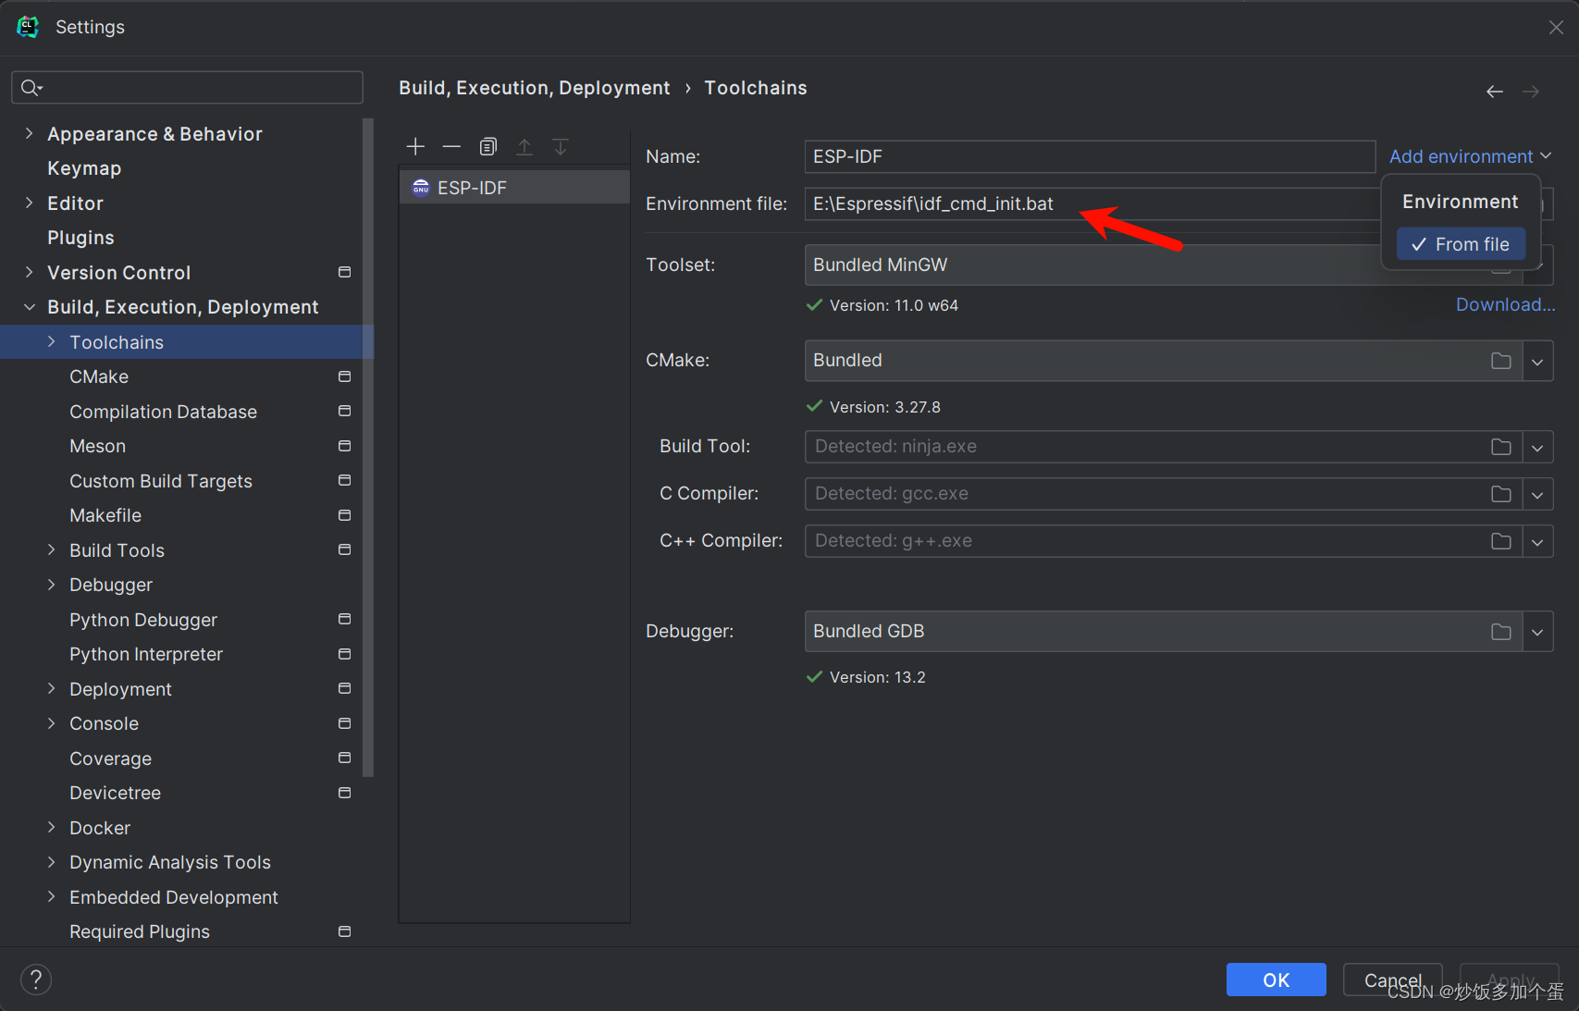Select ESP-IDF toolchain in list
Viewport: 1579px width, 1011px height.
click(514, 188)
